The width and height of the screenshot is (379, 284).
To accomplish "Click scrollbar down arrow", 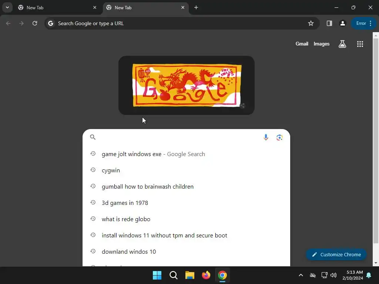I will coord(376,263).
